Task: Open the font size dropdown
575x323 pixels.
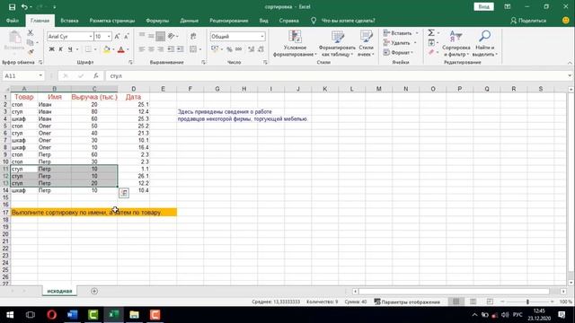Action: (x=109, y=37)
